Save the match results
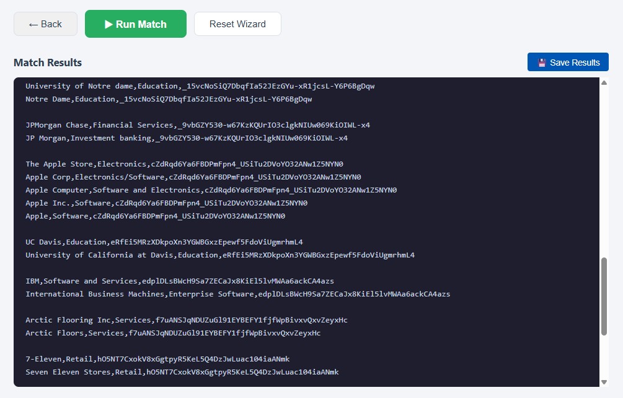623x398 pixels. pos(568,63)
